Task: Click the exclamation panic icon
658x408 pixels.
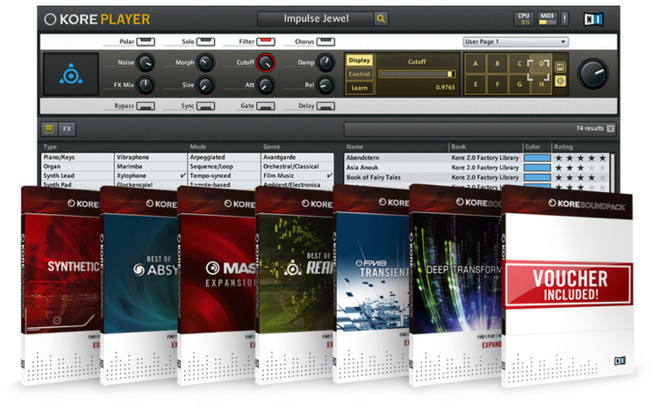Action: point(565,19)
